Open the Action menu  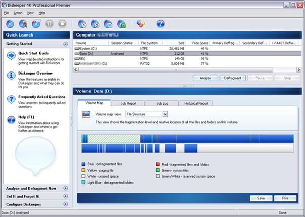tap(17, 12)
